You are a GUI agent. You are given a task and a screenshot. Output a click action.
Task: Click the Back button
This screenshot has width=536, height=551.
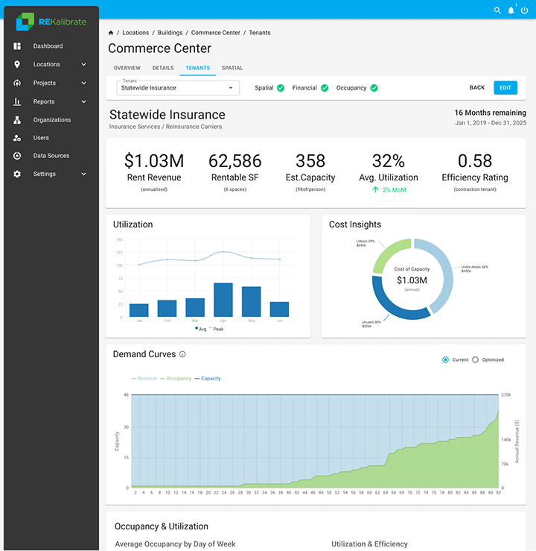point(477,87)
